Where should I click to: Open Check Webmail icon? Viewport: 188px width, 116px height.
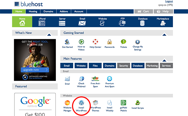[x=81, y=79]
